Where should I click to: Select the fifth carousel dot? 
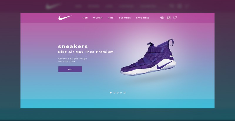pyautogui.click(x=124, y=93)
